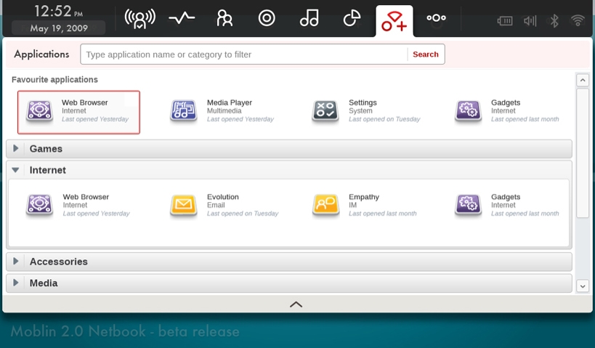
Task: Click the Bluetooth status icon
Action: (x=554, y=20)
